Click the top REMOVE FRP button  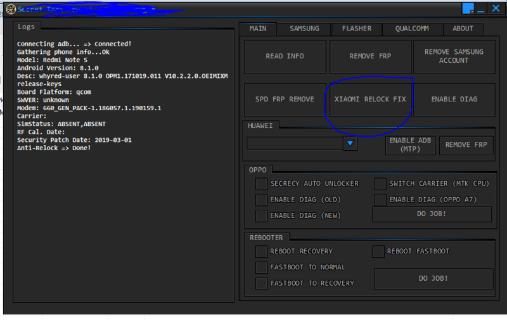(370, 56)
